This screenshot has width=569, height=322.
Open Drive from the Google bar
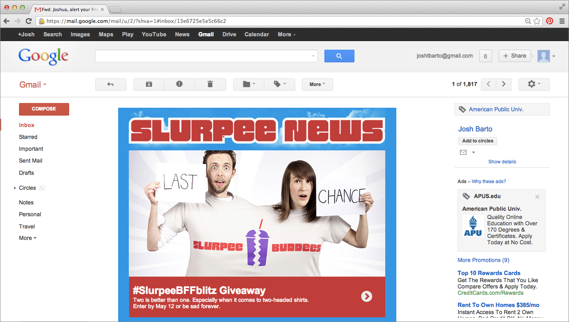coord(229,34)
